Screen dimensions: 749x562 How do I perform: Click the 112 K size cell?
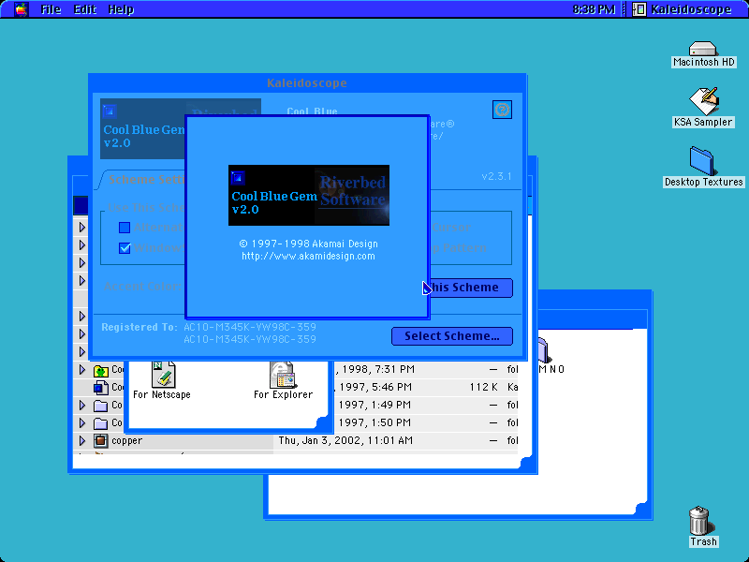[483, 387]
